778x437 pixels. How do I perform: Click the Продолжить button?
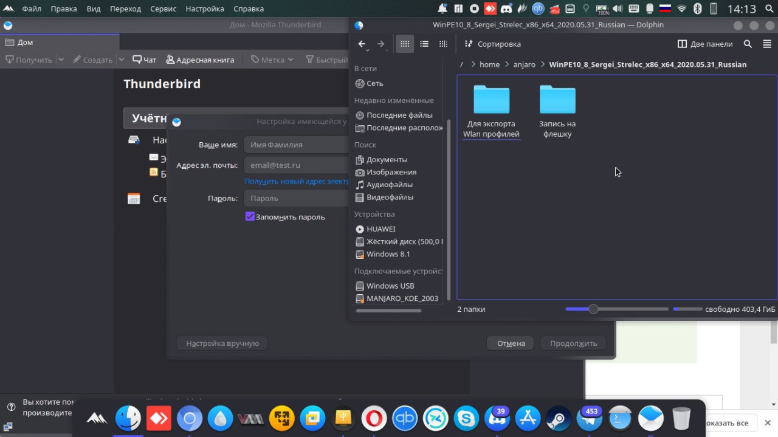573,343
